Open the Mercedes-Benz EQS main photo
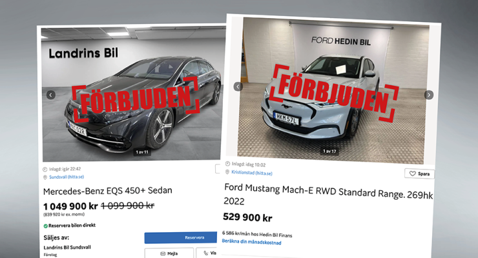 click(131, 94)
